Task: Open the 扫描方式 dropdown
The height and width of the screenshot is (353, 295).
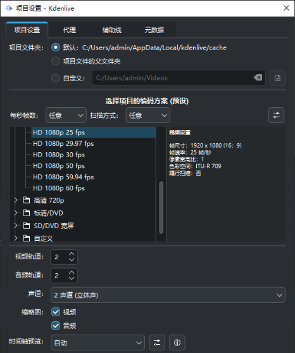Action: [x=147, y=115]
